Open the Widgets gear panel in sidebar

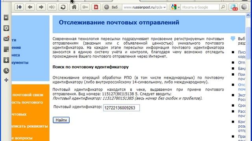tap(6, 28)
